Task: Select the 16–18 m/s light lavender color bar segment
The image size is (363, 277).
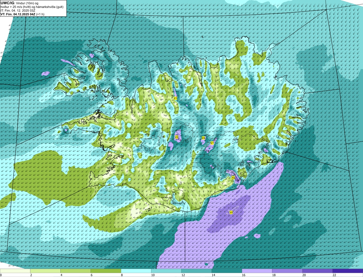Action: 257,271
